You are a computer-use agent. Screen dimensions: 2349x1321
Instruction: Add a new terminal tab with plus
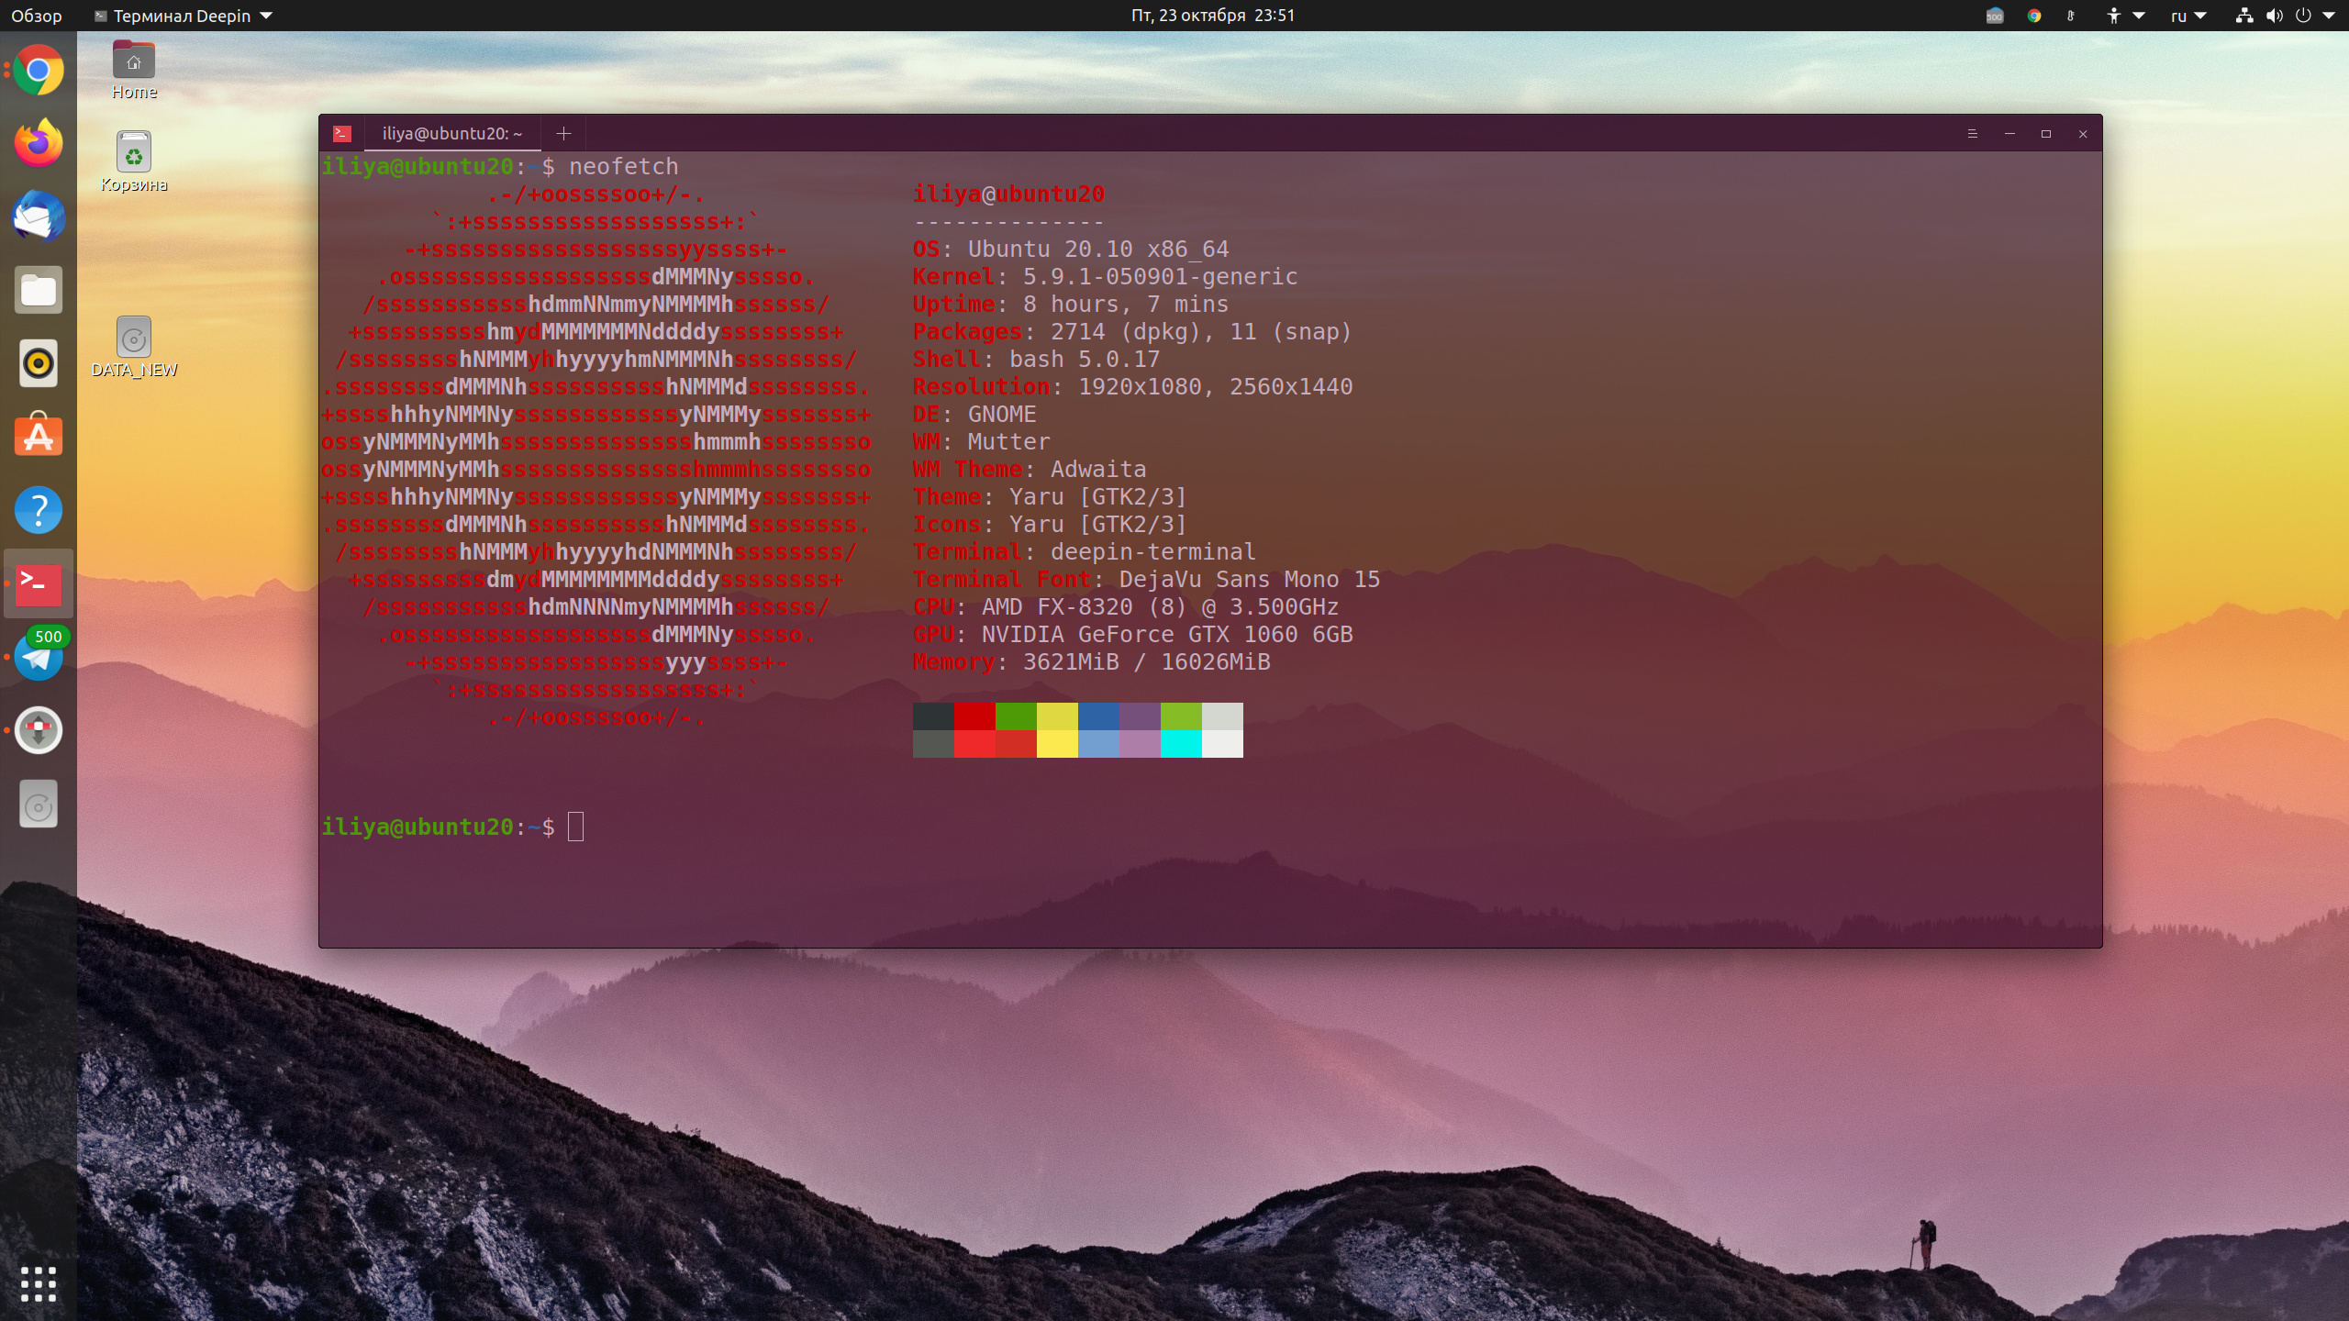tap(563, 134)
